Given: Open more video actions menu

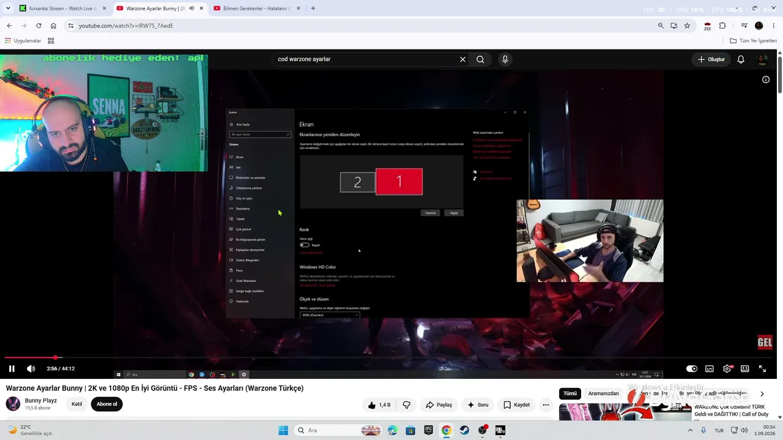Looking at the screenshot, I should coord(546,405).
